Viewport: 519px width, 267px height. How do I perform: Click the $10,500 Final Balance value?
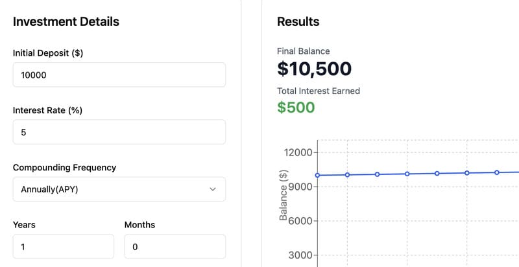point(314,69)
